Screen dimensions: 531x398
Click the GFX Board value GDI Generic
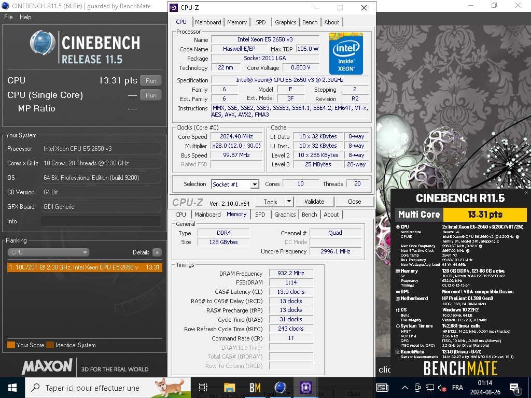click(101, 206)
